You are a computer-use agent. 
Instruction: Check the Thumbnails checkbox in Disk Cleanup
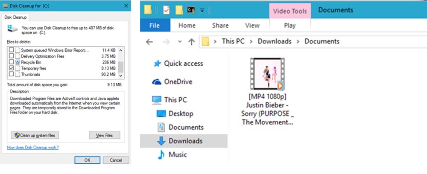pyautogui.click(x=11, y=74)
